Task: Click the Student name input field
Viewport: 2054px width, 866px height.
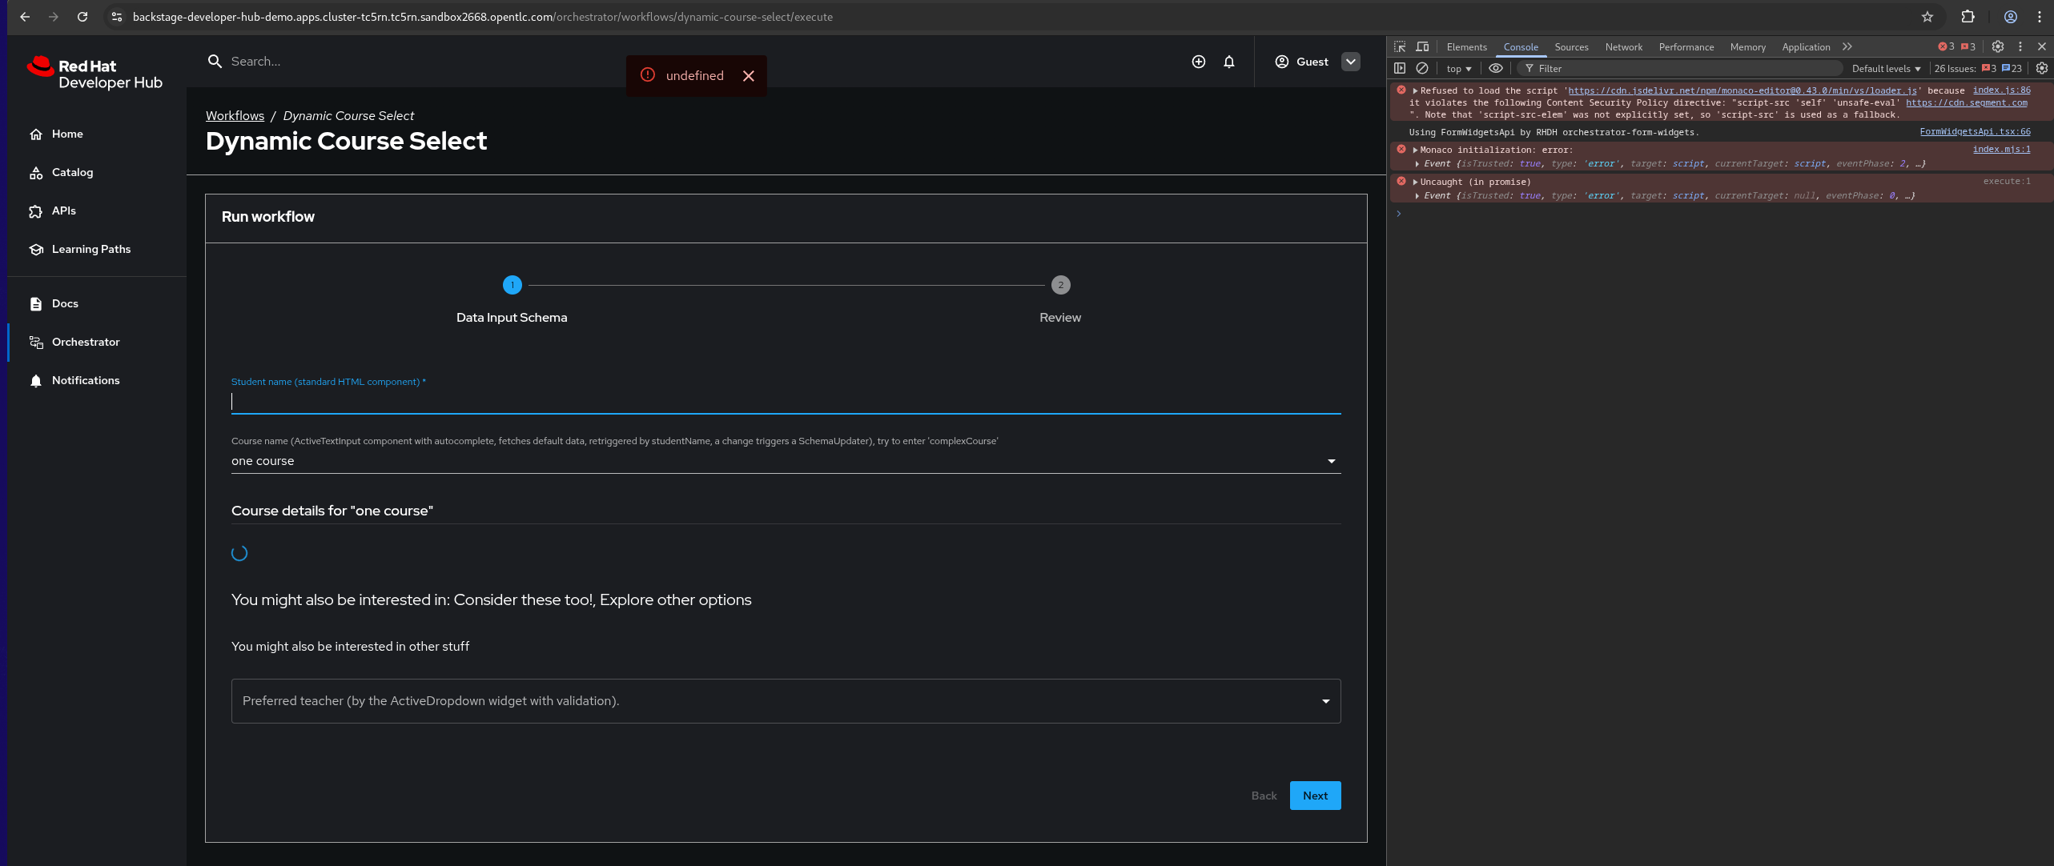Action: point(785,402)
